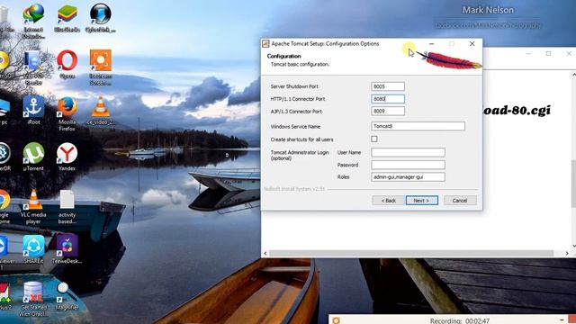Click the 'Tomcat basic configuration.' subtitle
This screenshot has height=324, width=576.
point(300,64)
